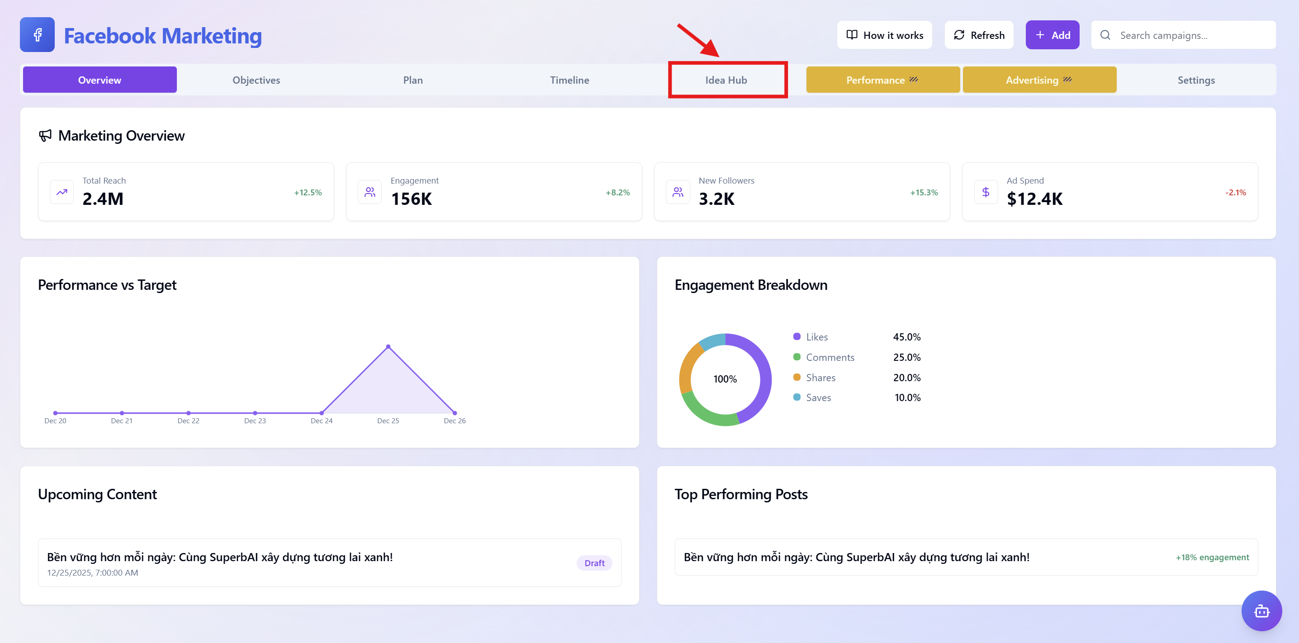1299x643 pixels.
Task: Click the Add button
Action: (1052, 35)
